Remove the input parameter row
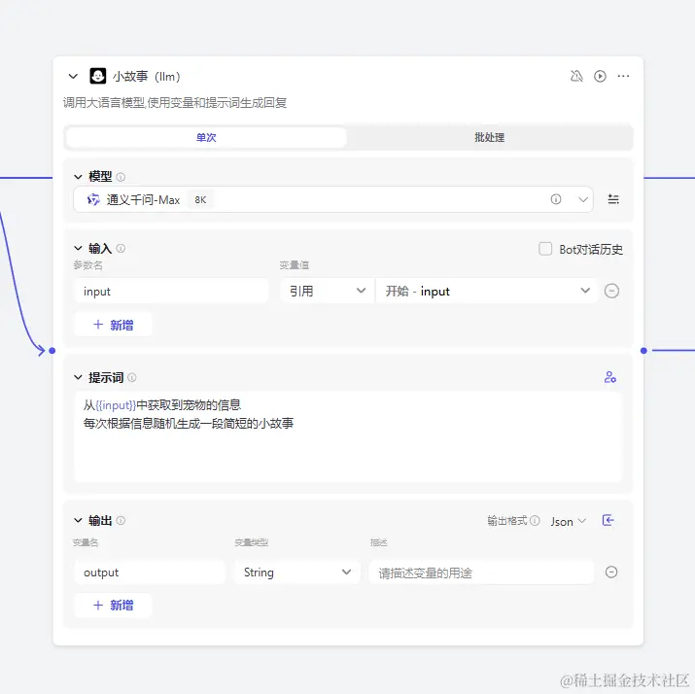 [x=611, y=292]
